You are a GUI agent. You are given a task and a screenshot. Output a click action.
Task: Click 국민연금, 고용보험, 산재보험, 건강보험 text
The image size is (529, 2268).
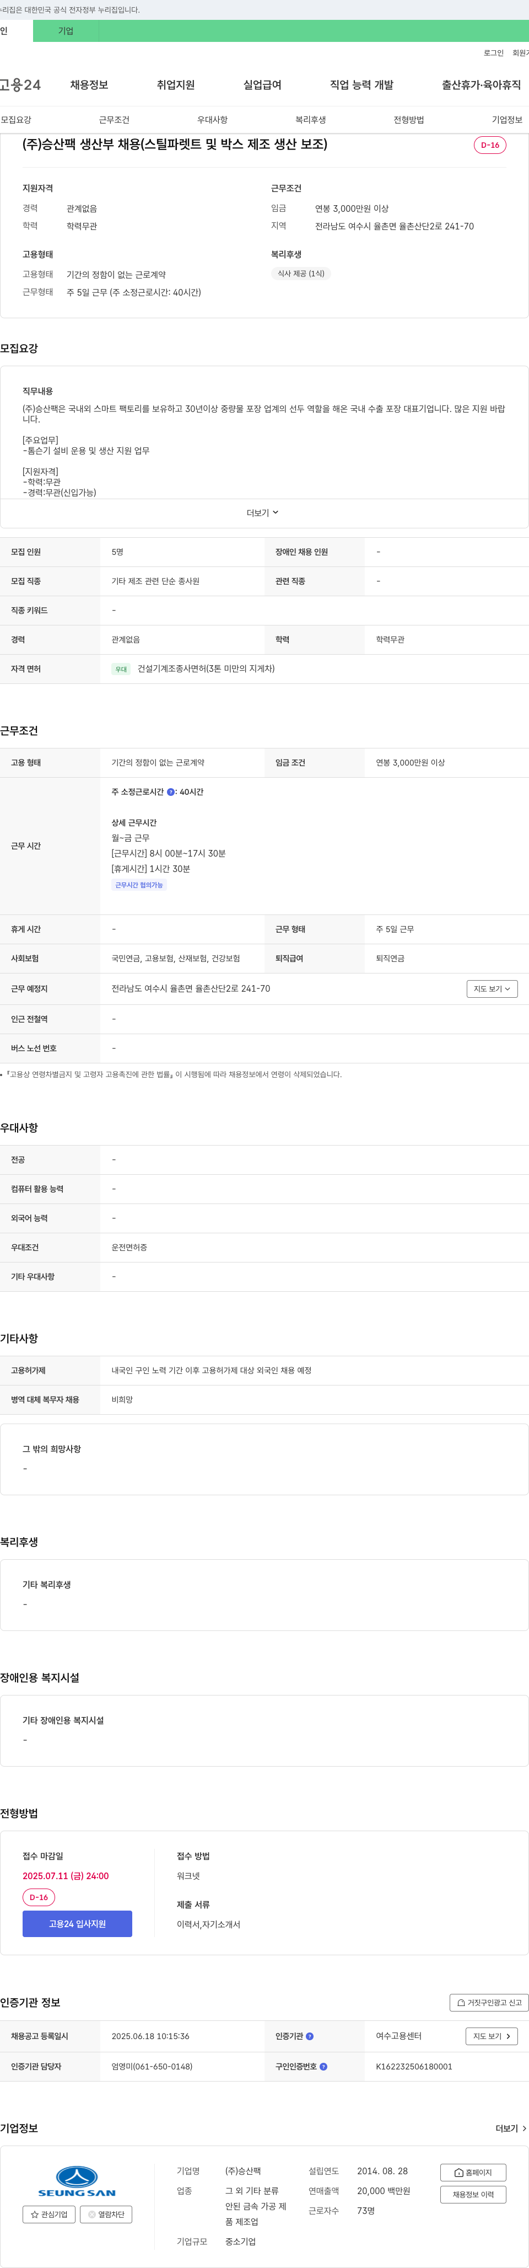click(175, 958)
